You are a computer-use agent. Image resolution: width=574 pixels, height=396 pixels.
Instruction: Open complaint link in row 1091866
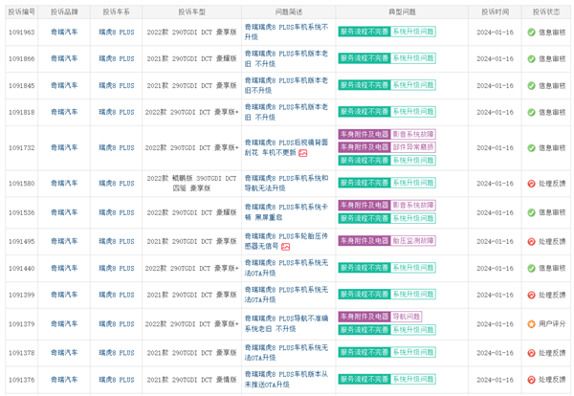click(286, 59)
